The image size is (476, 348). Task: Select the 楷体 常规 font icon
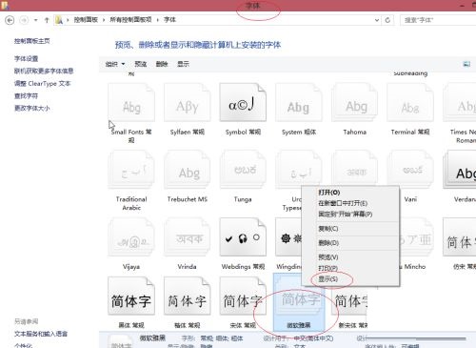point(188,297)
